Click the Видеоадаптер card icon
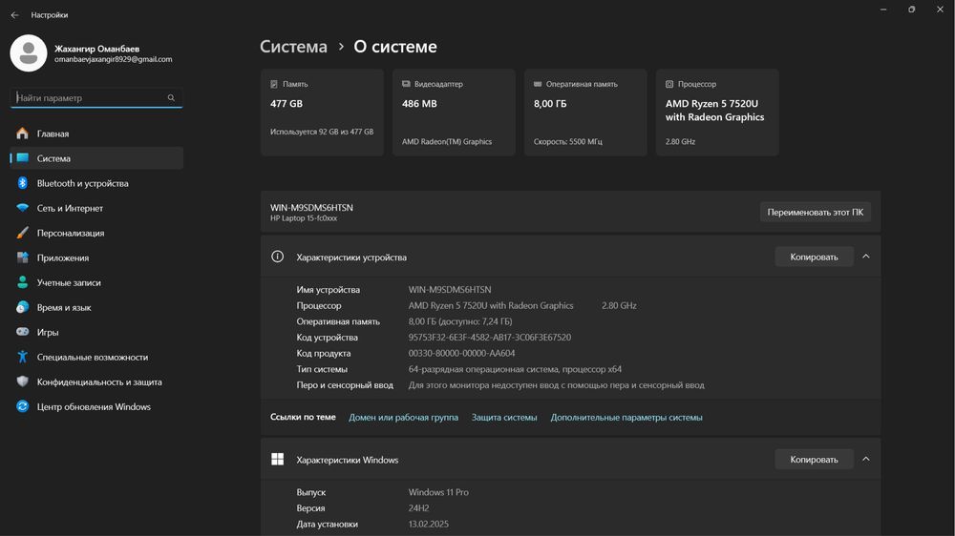 406,84
